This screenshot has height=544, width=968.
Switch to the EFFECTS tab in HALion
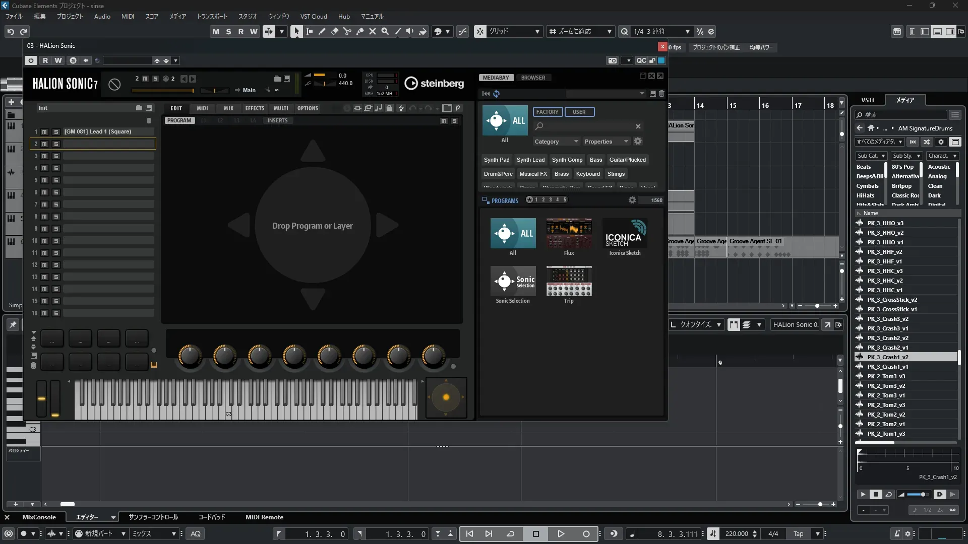click(255, 108)
